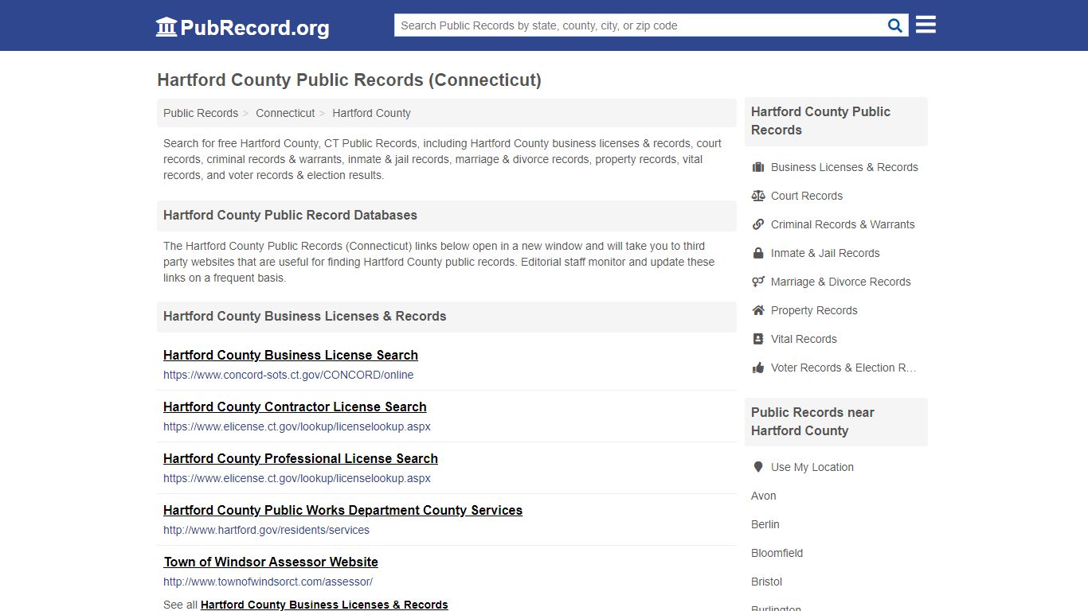Open Voter Records & Election sidebar link
Screen dimensions: 1088x611
click(x=843, y=368)
